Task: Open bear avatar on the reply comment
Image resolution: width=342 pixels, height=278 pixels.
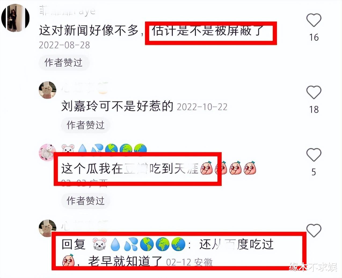Action: click(x=48, y=228)
